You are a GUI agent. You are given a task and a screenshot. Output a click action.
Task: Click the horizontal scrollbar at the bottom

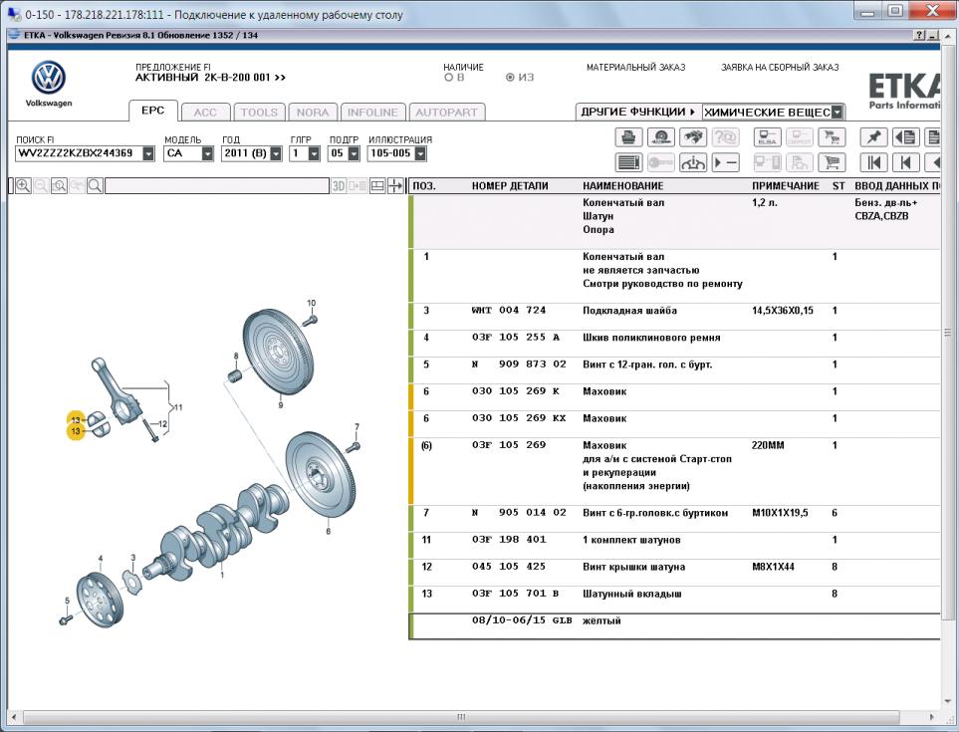461,717
